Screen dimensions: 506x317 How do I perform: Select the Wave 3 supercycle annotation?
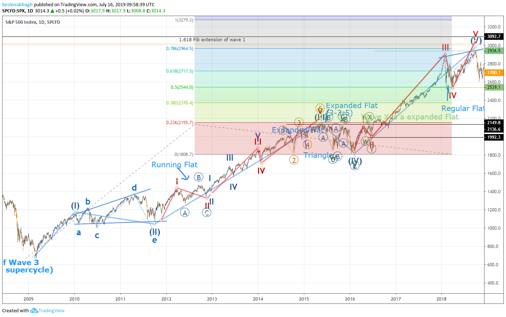pos(28,266)
